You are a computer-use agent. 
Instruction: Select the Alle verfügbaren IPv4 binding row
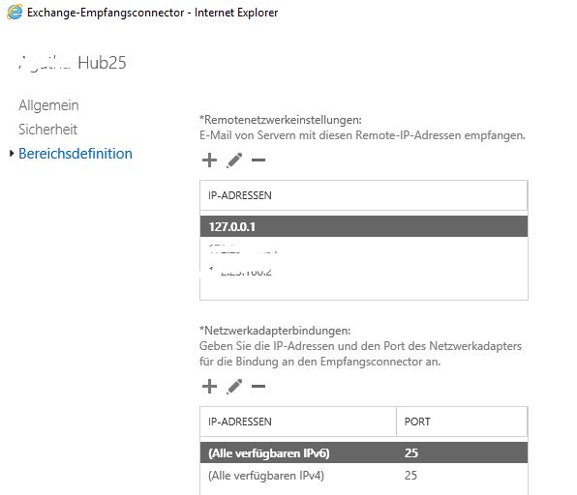pyautogui.click(x=364, y=476)
